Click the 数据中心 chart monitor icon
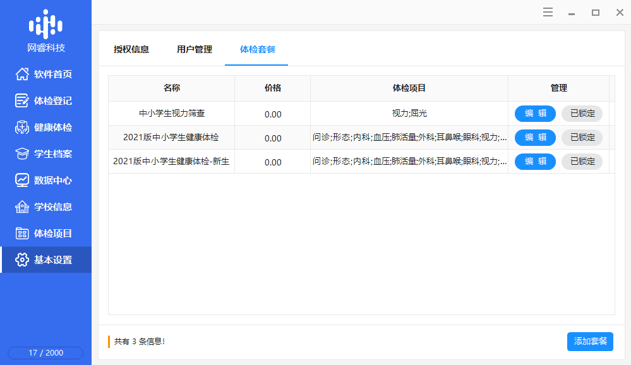This screenshot has width=631, height=365. [22, 180]
